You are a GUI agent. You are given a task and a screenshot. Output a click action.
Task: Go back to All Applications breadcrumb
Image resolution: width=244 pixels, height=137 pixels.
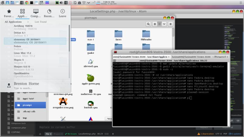coord(13,22)
